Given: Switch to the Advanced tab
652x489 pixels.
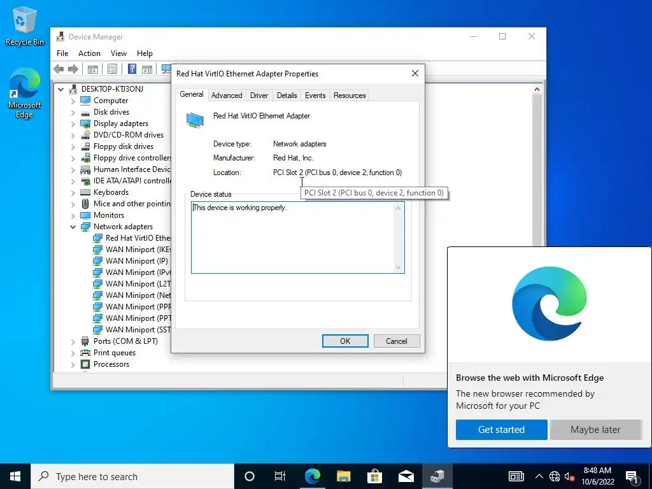Looking at the screenshot, I should point(227,96).
